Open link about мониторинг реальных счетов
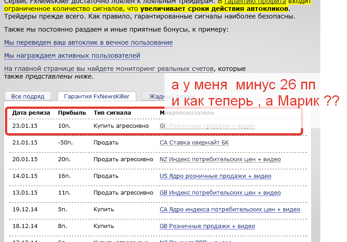Image resolution: width=347 pixels, height=242 pixels. (x=109, y=69)
